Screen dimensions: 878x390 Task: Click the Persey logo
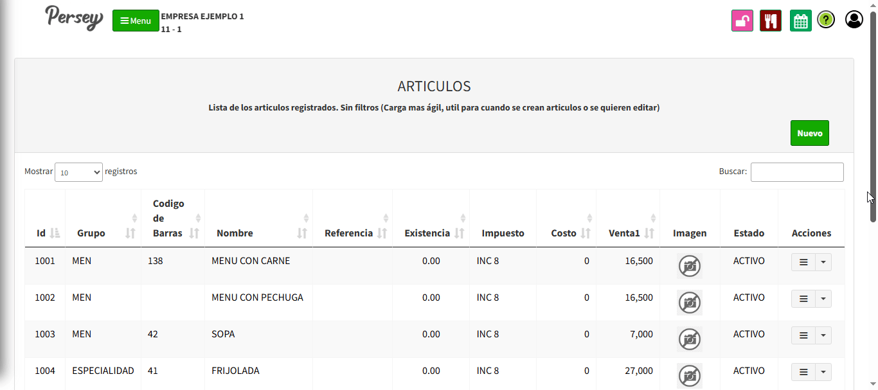point(74,18)
